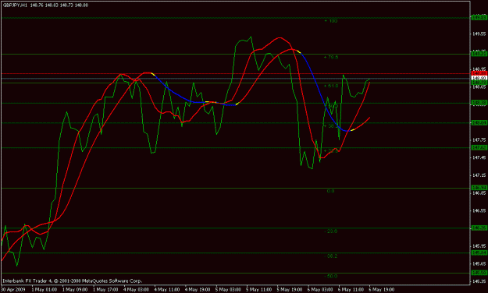
Task: Click the 149.83 green price tag
Action: [479, 18]
